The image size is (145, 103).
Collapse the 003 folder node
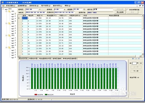click(7, 36)
